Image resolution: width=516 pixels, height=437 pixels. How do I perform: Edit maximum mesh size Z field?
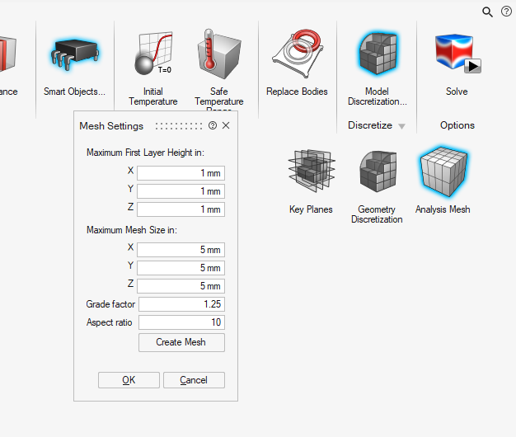[181, 286]
